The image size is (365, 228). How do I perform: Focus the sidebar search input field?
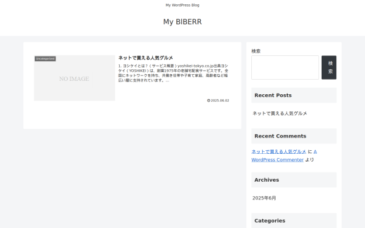(x=285, y=67)
